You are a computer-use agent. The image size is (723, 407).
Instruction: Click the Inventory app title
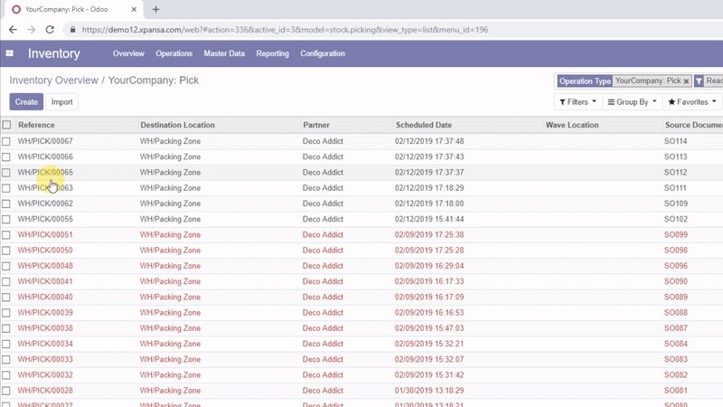54,53
